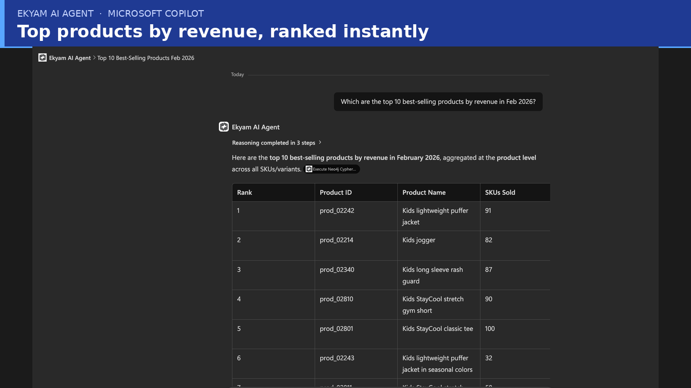Screen dimensions: 691x388
Task: Select 'Top 10 Best-Selling Products Feb 2026' breadcrumb
Action: tap(146, 58)
